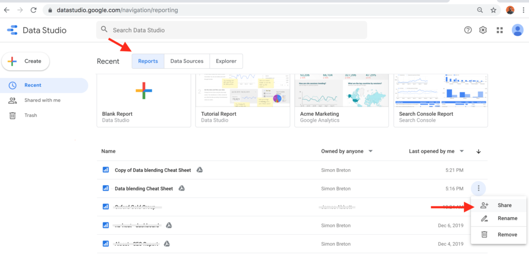Screen dimensions: 529x254
Task: Open Chrome three-dot menu
Action: [x=523, y=10]
